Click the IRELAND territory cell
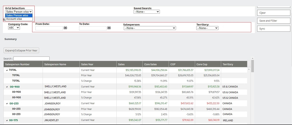The image size is (292, 125). coord(228,120)
